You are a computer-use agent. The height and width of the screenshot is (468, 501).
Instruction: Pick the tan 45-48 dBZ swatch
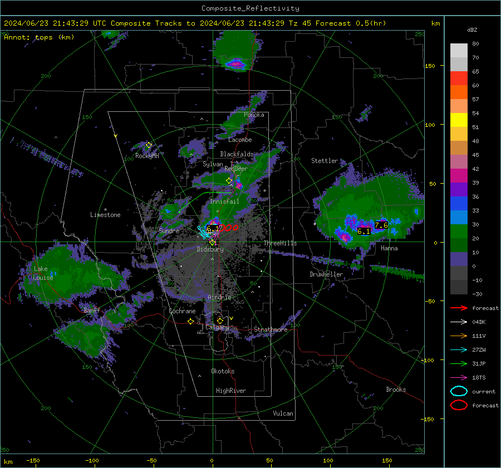coord(459,147)
